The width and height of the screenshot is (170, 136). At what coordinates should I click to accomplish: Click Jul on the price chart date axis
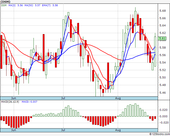coord(63,98)
